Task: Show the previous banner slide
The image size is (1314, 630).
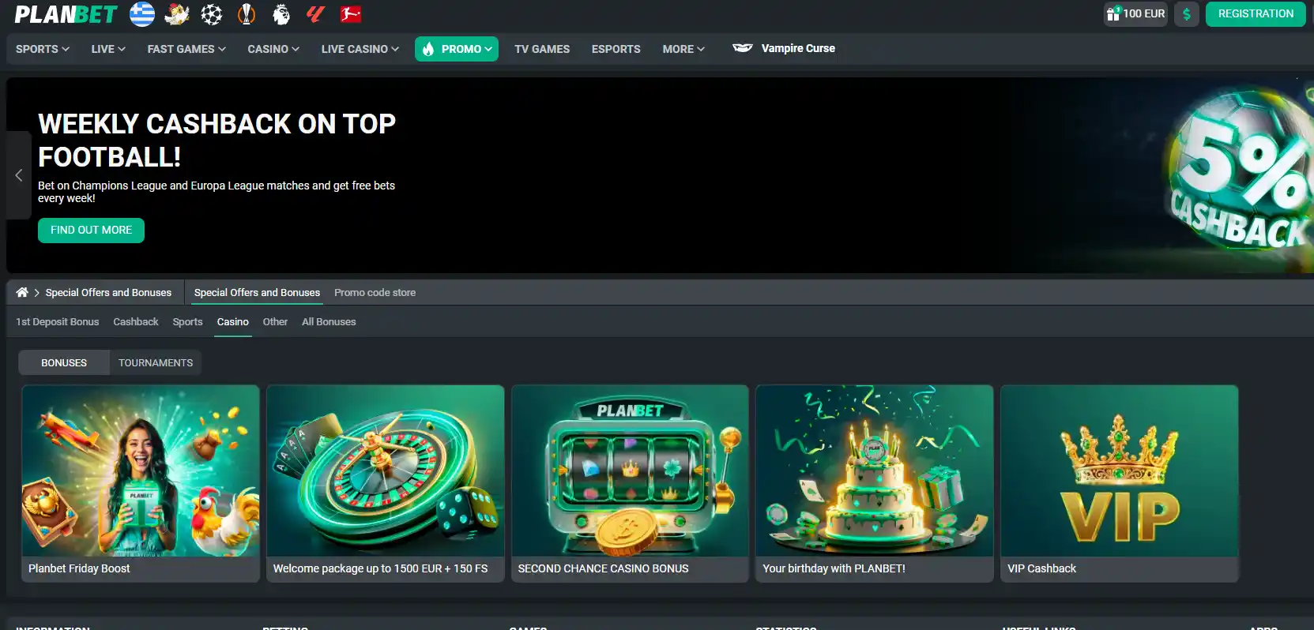Action: pyautogui.click(x=18, y=175)
